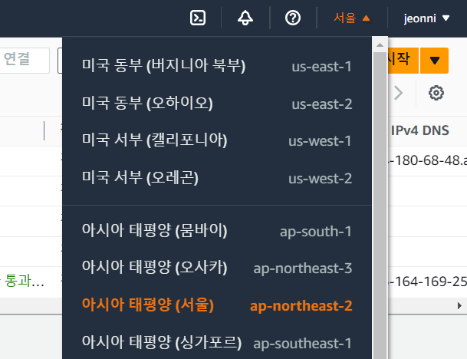The width and height of the screenshot is (467, 359).
Task: Select region 미국 서부 (캘리포니아)
Action: (217, 140)
